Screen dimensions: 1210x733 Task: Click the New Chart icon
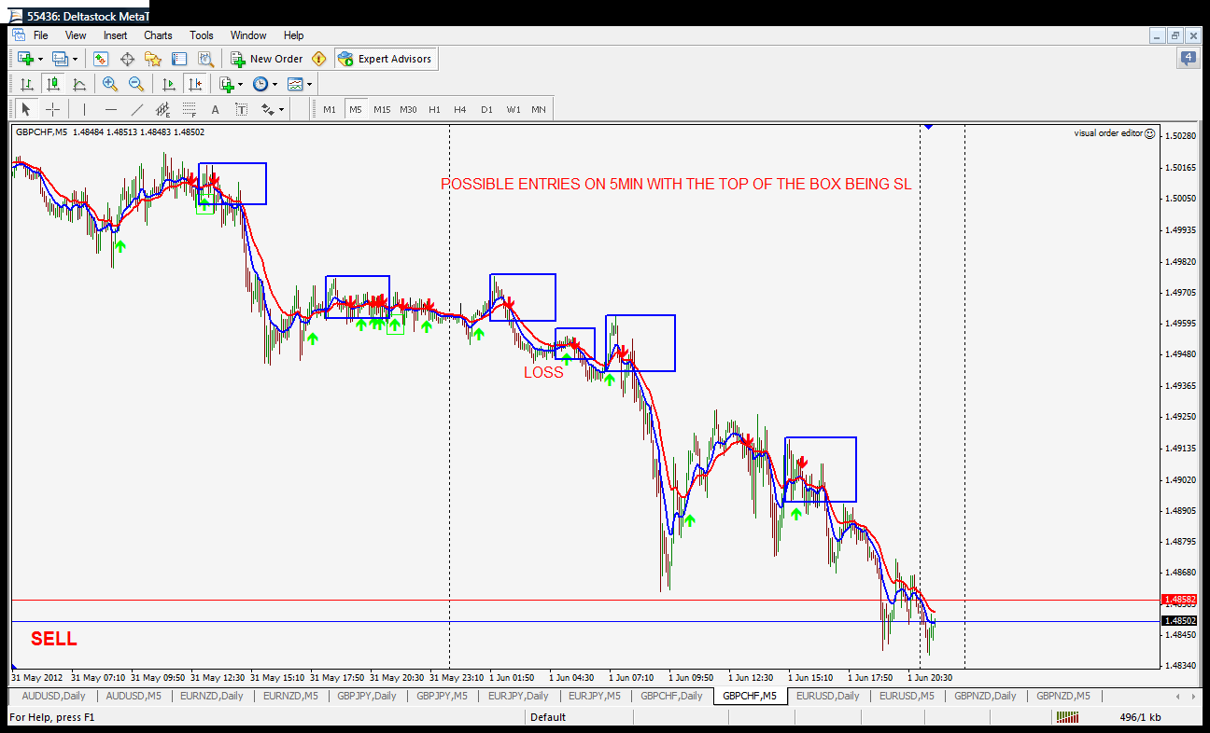(25, 59)
